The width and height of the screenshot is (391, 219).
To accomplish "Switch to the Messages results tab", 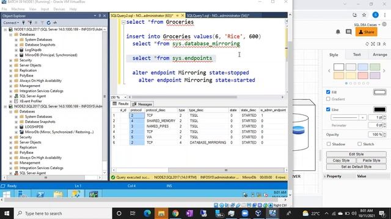I will (142, 104).
